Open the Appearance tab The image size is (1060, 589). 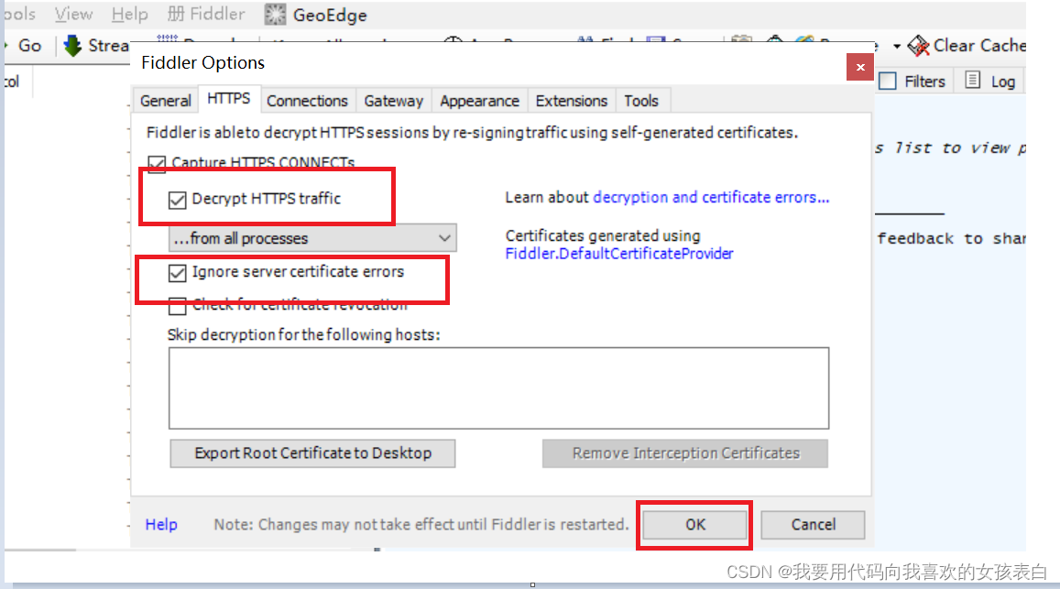pos(479,101)
